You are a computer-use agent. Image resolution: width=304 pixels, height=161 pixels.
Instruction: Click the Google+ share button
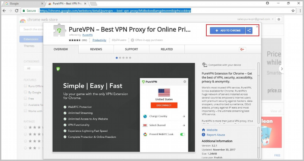pyautogui.click(x=242, y=49)
